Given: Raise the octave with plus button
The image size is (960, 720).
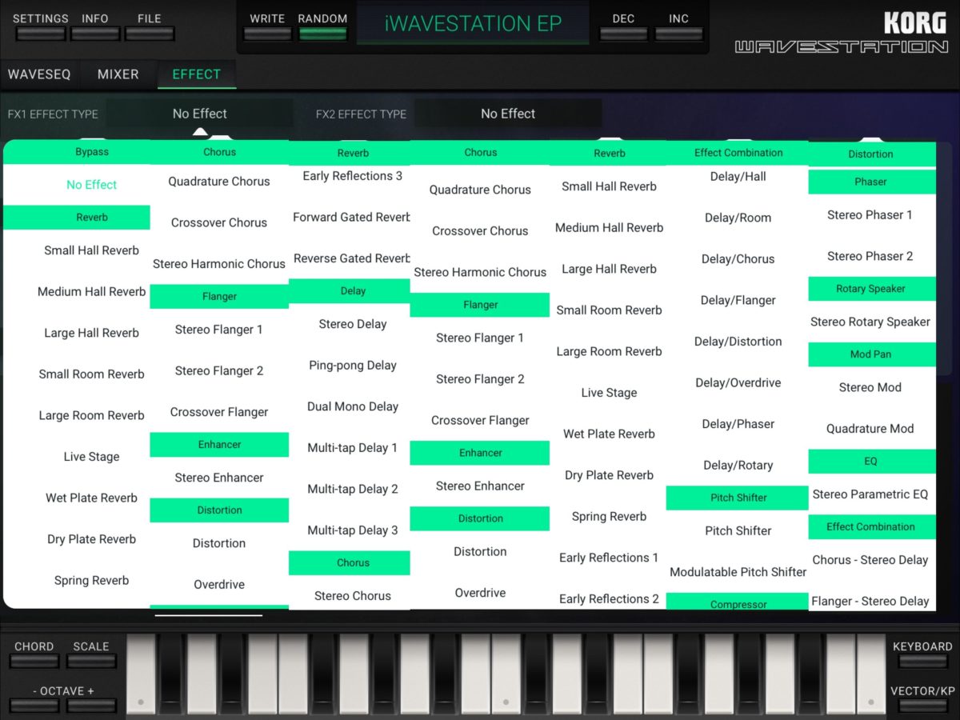Looking at the screenshot, I should pos(91,705).
